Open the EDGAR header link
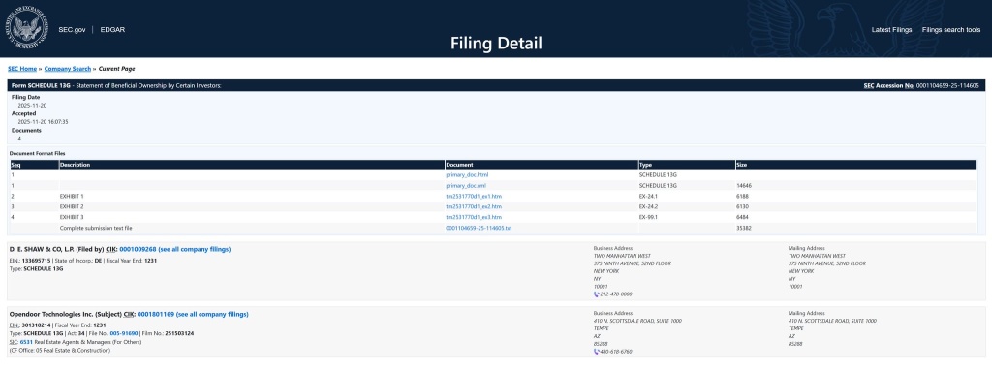Image resolution: width=992 pixels, height=372 pixels. click(x=112, y=30)
